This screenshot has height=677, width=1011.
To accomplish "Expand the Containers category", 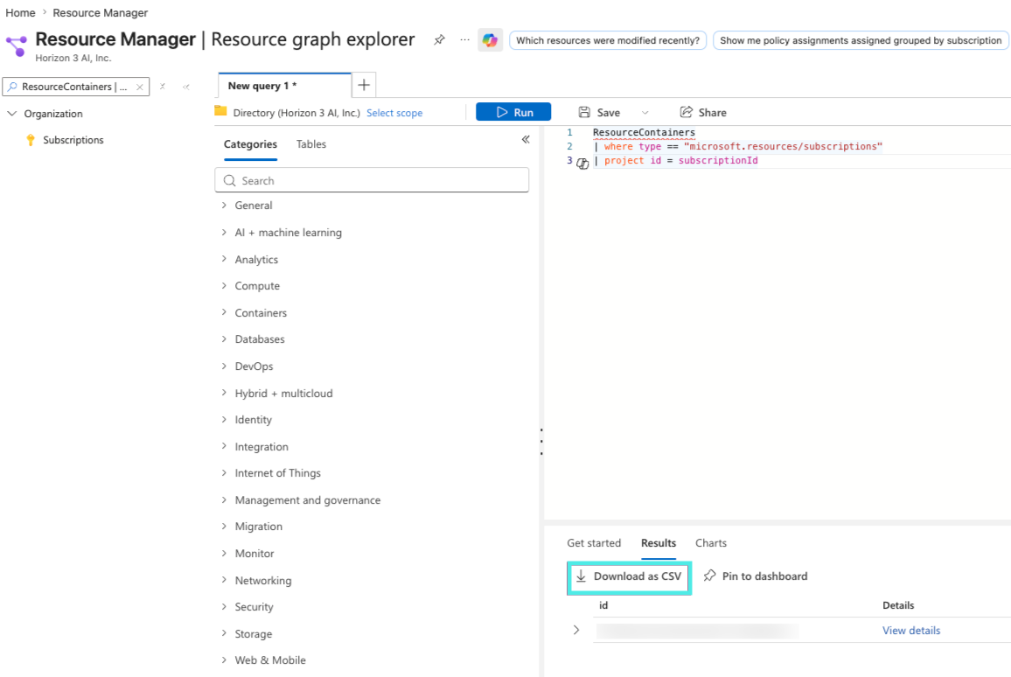I will (224, 313).
